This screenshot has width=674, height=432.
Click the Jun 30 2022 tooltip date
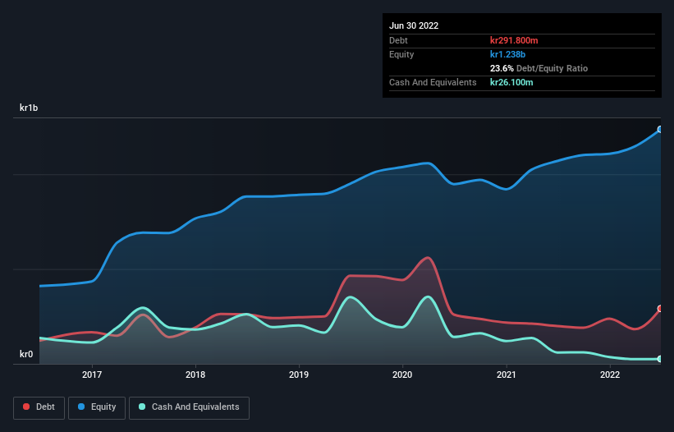(414, 25)
